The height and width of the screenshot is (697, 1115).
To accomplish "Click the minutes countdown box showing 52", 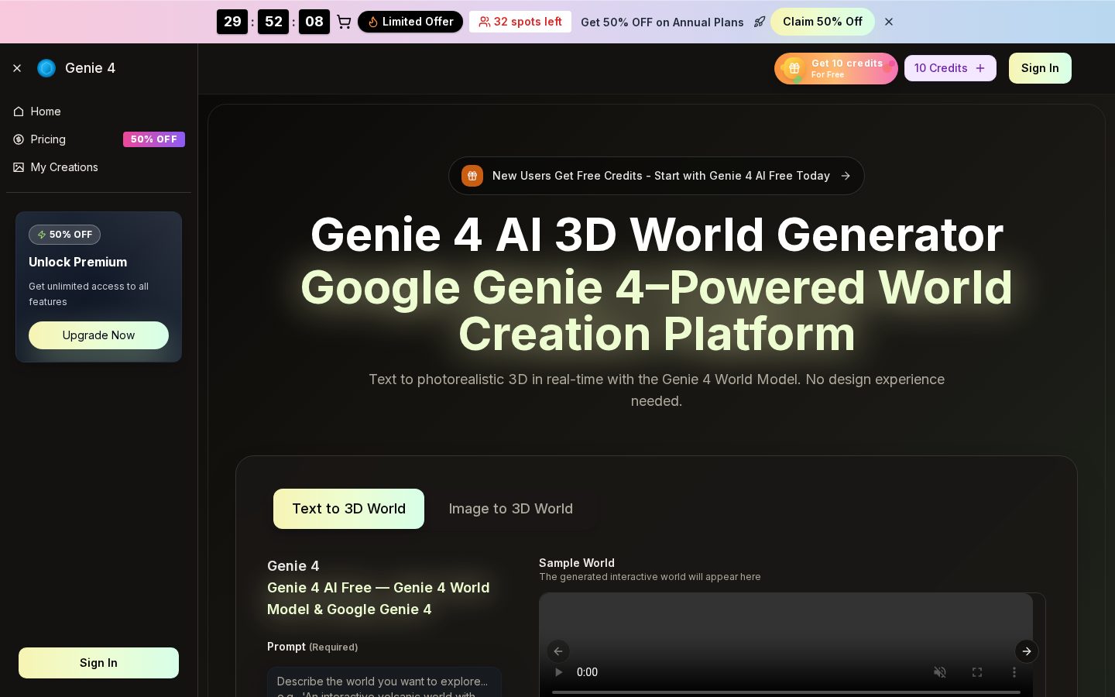I will [x=273, y=22].
